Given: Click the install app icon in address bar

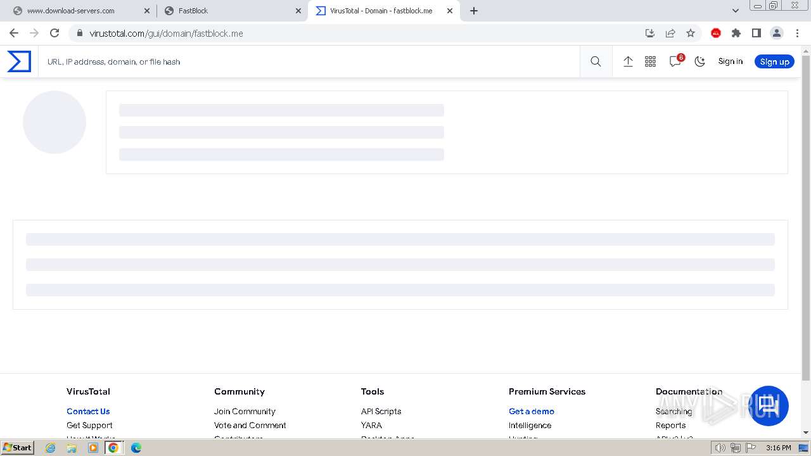Looking at the screenshot, I should (649, 33).
